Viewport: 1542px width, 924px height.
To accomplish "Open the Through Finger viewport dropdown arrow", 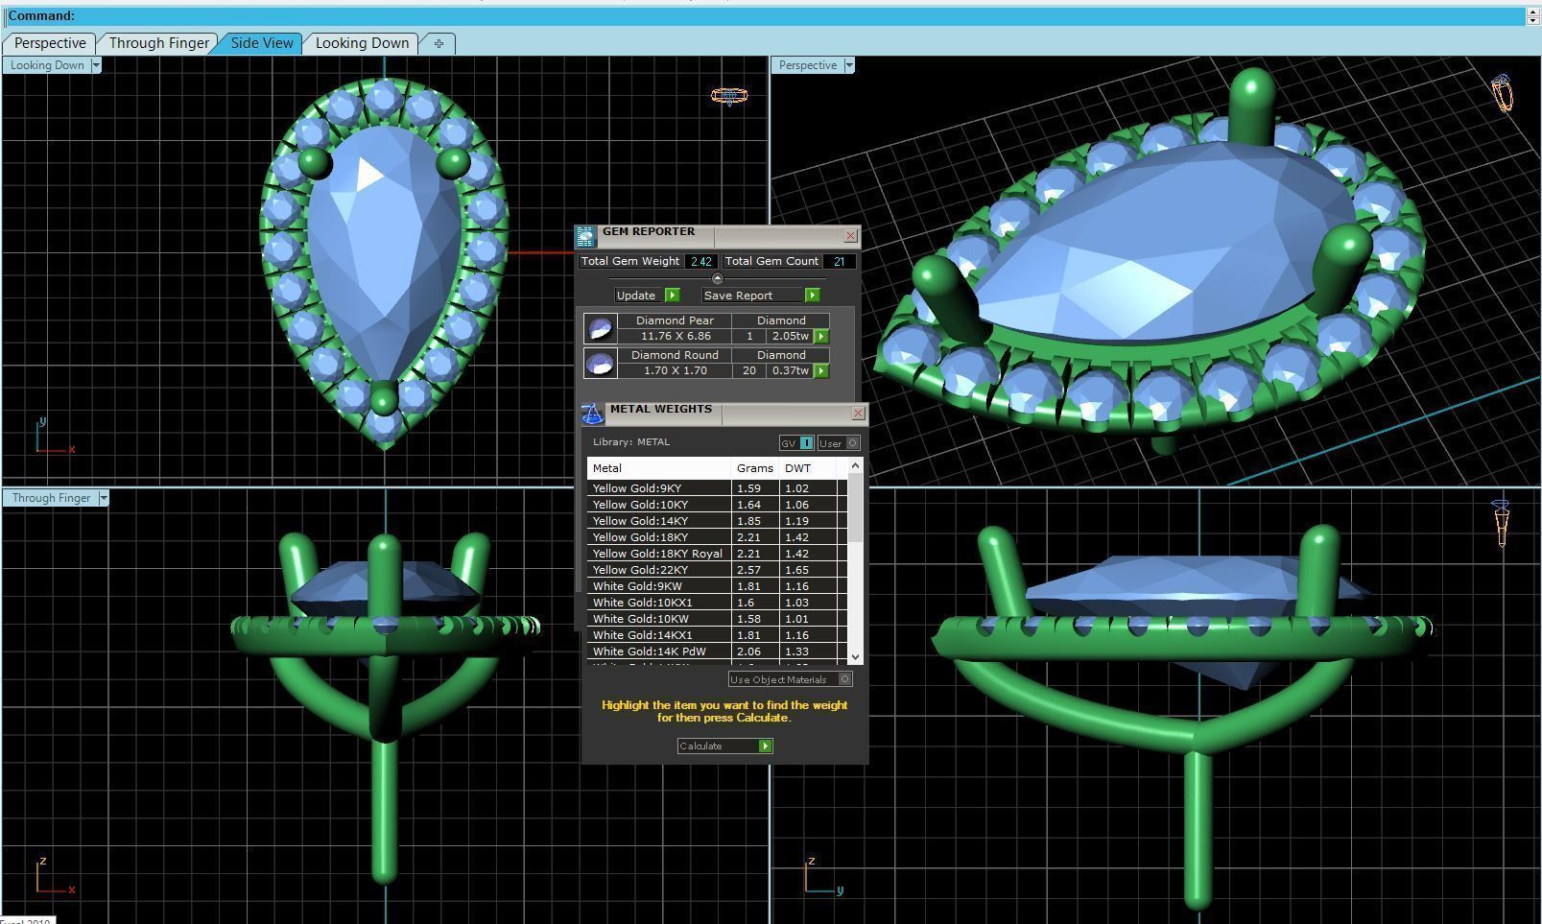I will [x=104, y=498].
